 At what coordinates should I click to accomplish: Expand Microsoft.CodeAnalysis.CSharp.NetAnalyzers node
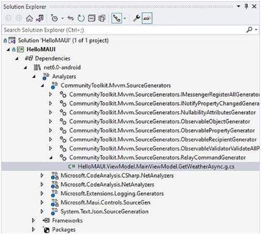click(x=42, y=175)
